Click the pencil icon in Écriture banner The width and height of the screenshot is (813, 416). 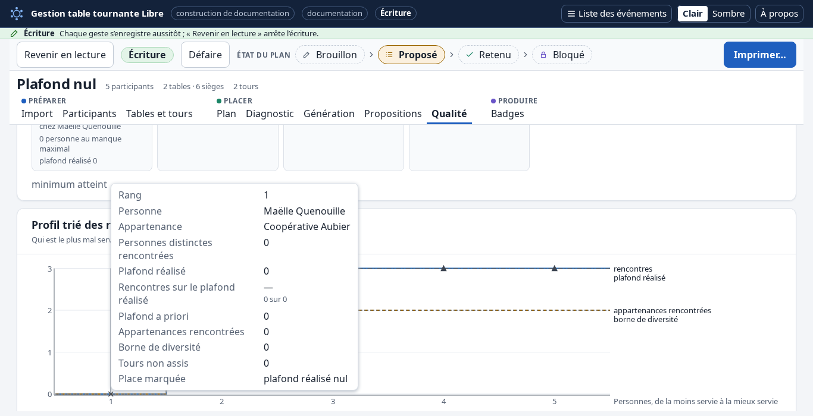tap(14, 33)
